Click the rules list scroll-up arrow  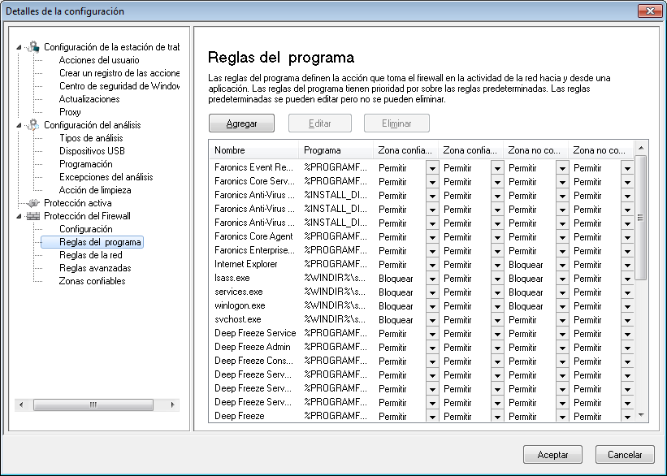tap(641, 148)
